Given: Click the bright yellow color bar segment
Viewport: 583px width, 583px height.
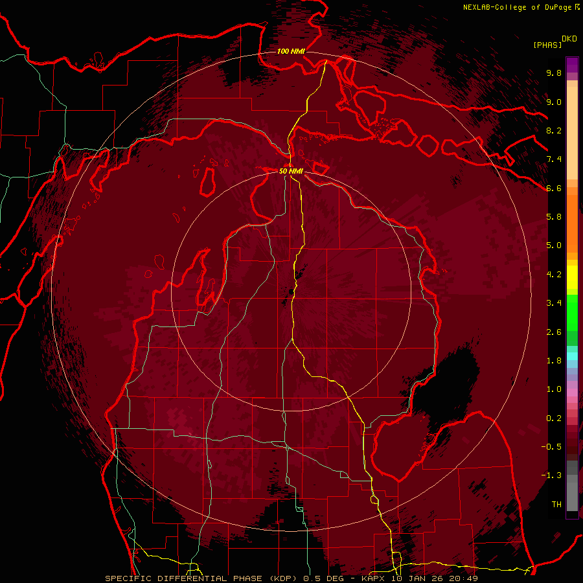Looking at the screenshot, I should coord(572,277).
